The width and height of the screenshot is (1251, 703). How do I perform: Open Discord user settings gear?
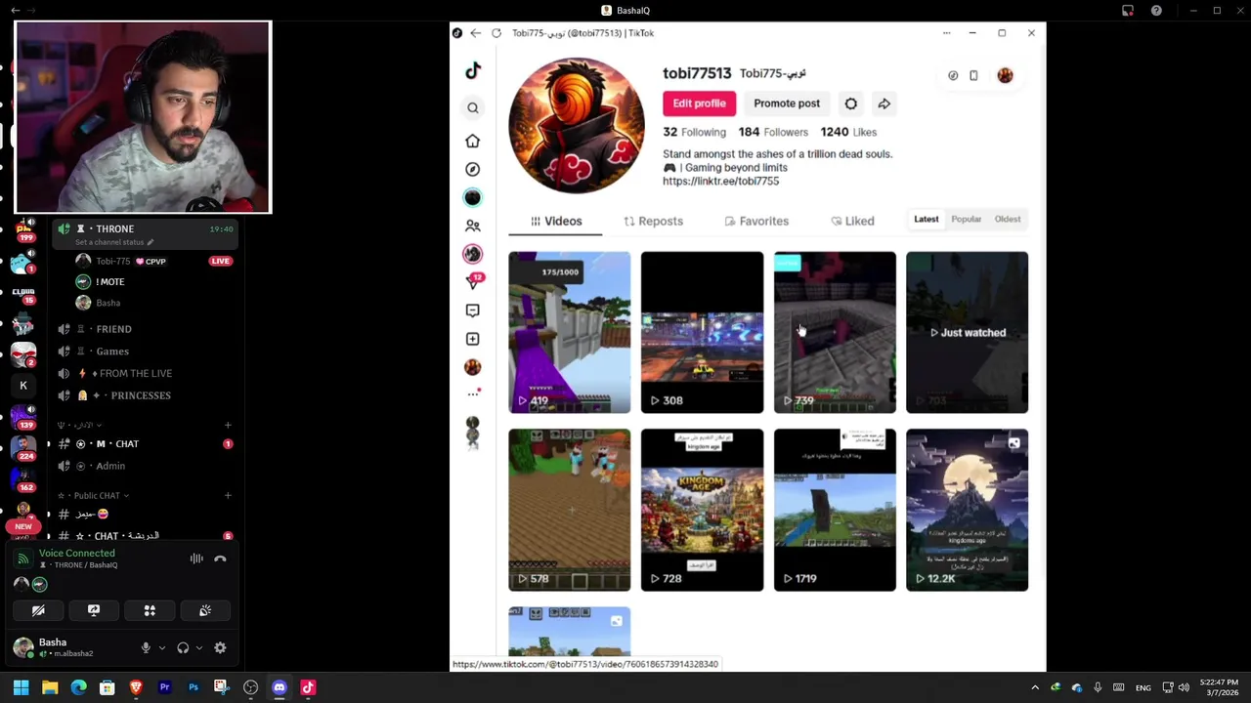pos(220,647)
